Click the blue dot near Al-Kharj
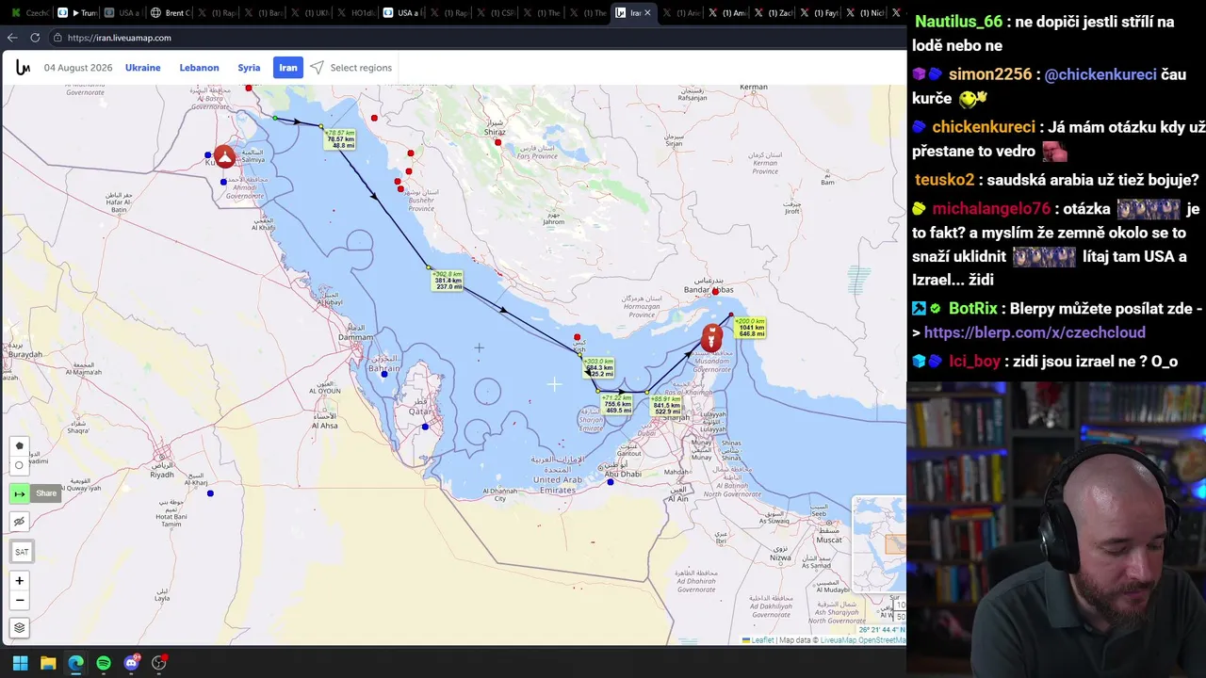 pyautogui.click(x=210, y=493)
